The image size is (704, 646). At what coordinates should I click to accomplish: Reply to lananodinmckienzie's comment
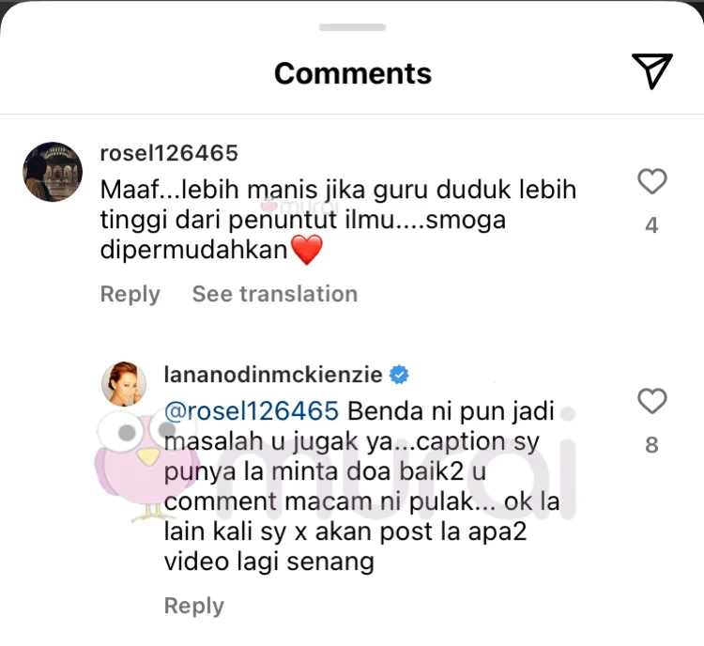coord(193,606)
